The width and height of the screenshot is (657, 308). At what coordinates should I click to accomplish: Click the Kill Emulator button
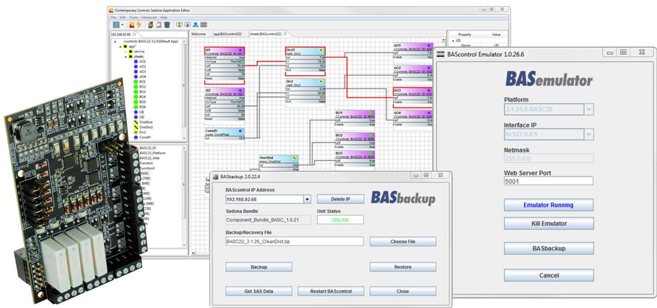[549, 224]
